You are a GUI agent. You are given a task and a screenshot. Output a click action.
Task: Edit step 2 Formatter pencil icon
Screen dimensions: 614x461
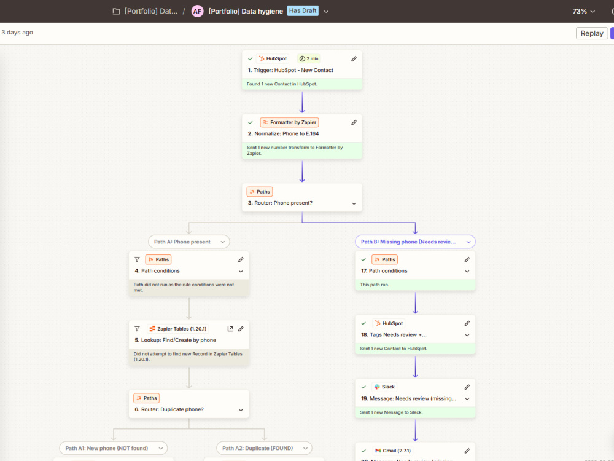coord(354,122)
